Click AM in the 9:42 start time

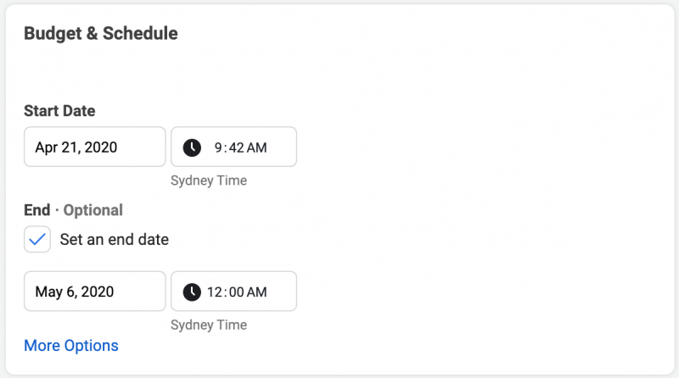tap(257, 147)
